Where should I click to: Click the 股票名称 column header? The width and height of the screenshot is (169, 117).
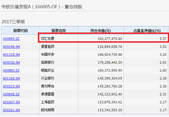click(x=59, y=31)
